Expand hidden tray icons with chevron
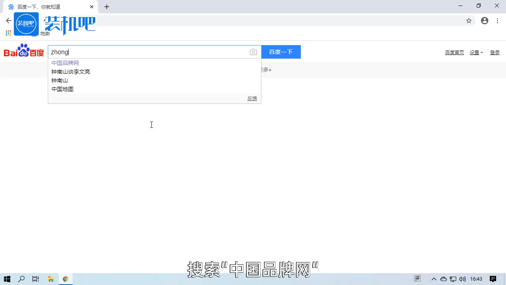Viewport: 506px width, 285px height. (434, 279)
